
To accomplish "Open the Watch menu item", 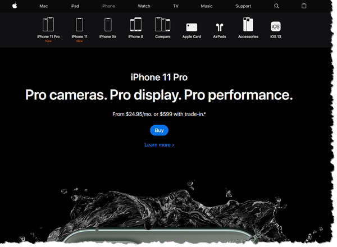I will coord(144,6).
